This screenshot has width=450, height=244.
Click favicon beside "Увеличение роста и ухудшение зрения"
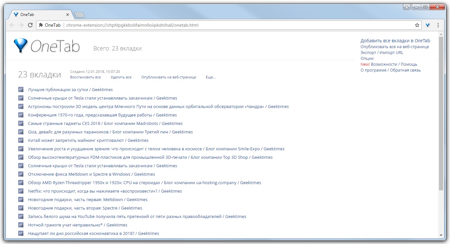[21, 149]
